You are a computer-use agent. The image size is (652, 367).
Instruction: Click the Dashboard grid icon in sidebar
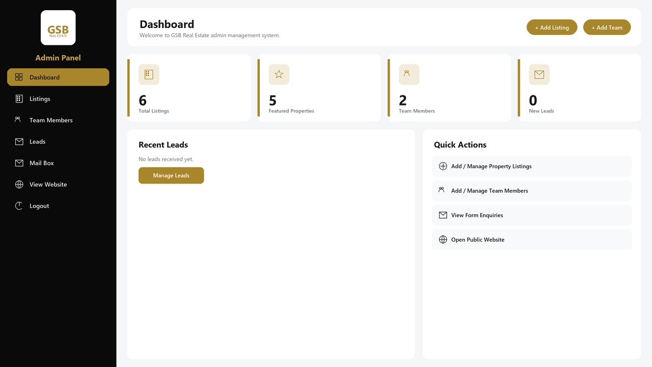click(x=19, y=77)
